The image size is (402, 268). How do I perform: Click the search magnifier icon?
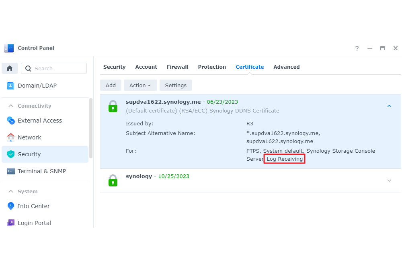tap(28, 68)
